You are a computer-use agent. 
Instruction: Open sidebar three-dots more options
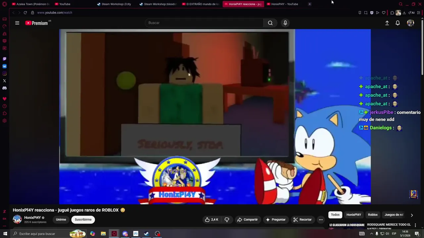pyautogui.click(x=4, y=226)
